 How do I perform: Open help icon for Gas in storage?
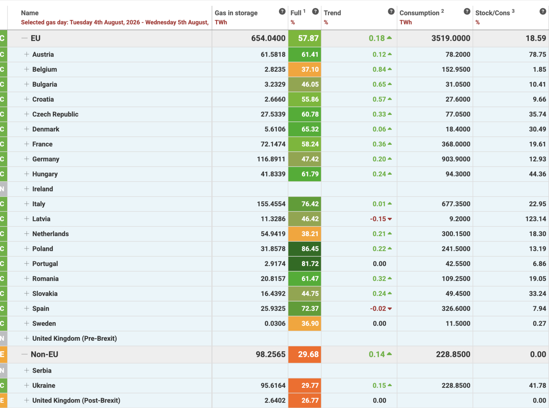282,11
